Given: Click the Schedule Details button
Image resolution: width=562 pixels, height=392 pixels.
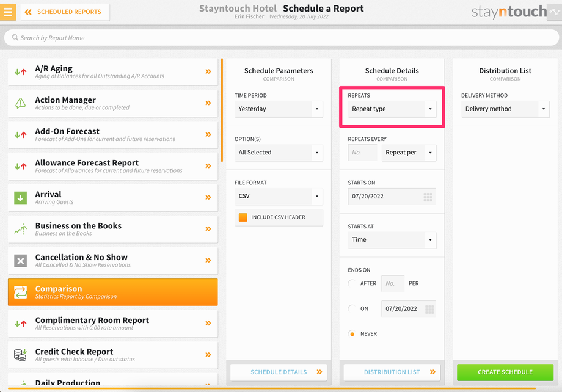Looking at the screenshot, I should pyautogui.click(x=279, y=372).
